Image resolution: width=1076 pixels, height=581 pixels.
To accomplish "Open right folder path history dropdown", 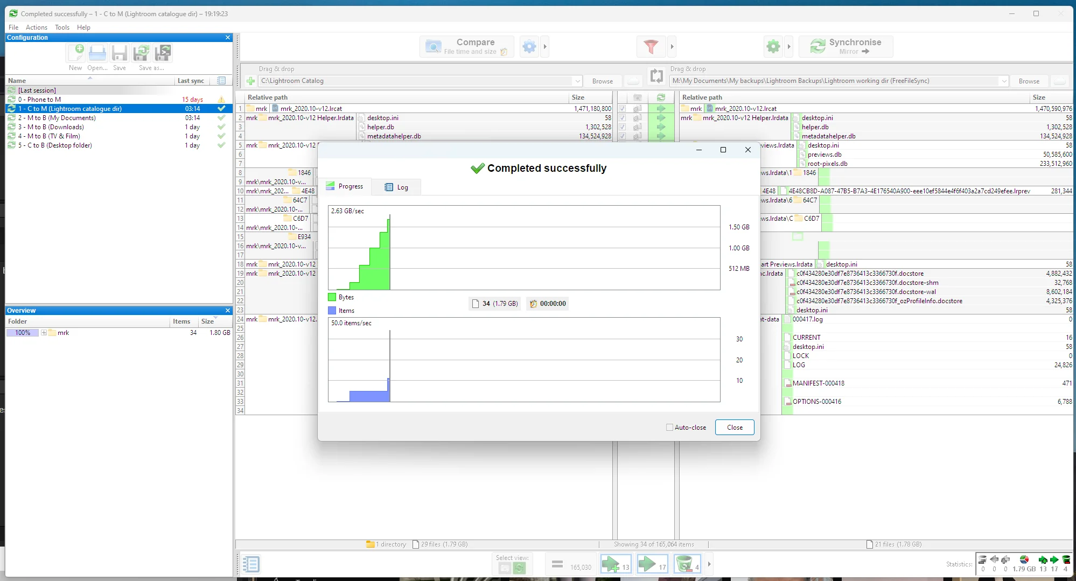I will click(1004, 81).
